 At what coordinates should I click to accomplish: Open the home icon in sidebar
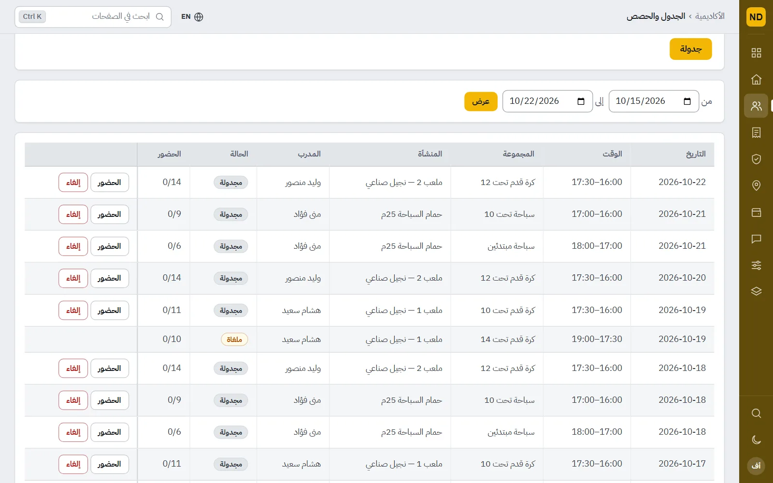pyautogui.click(x=756, y=79)
